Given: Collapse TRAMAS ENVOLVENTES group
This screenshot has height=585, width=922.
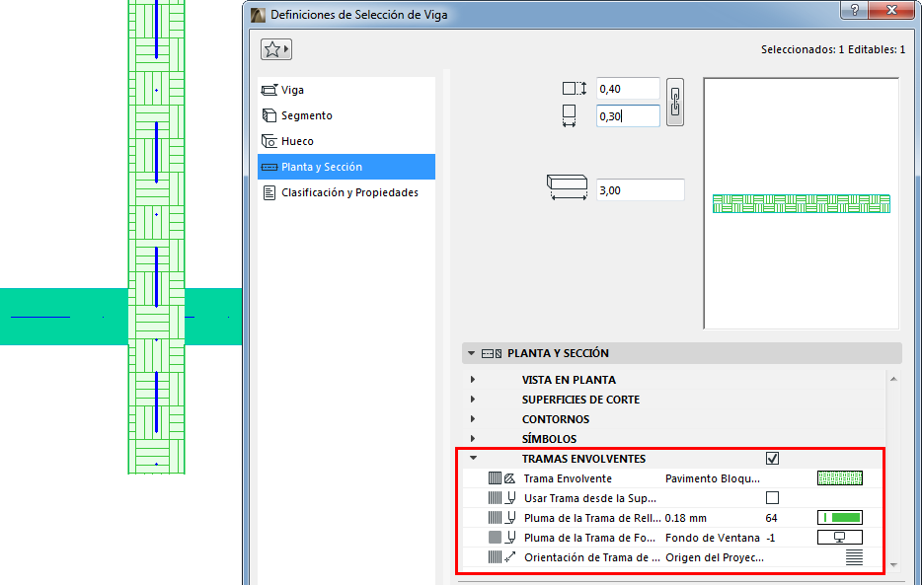Looking at the screenshot, I should (x=474, y=458).
